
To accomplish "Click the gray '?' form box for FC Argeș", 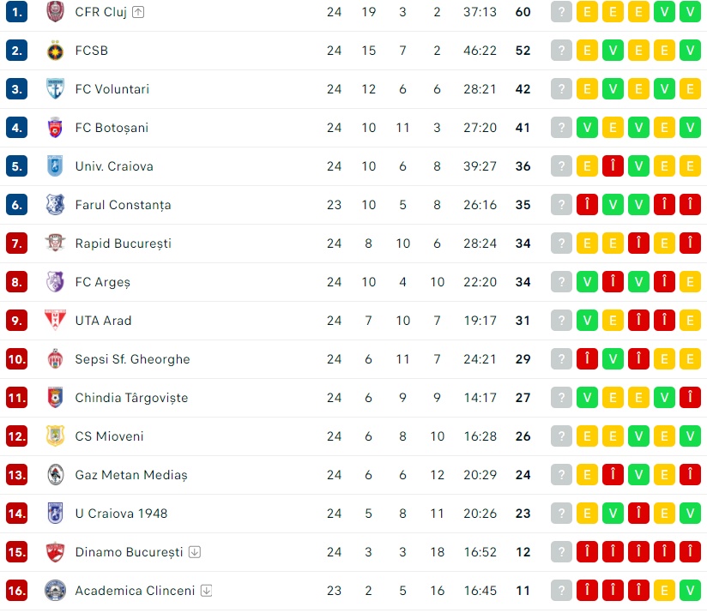I will (x=561, y=282).
